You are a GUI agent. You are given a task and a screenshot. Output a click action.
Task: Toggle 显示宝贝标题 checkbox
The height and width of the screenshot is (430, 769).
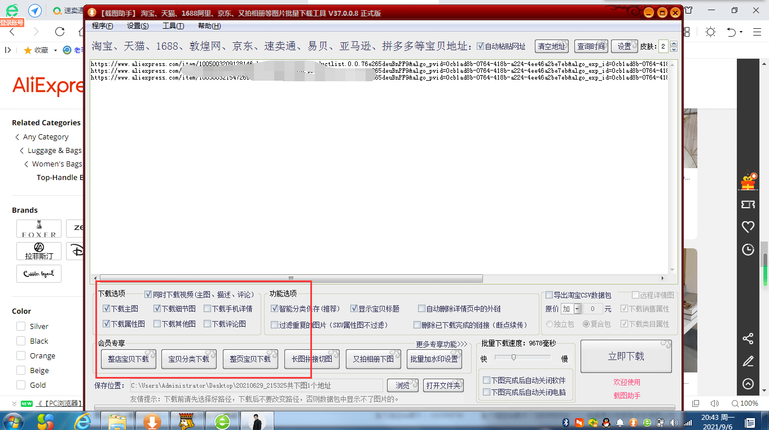(354, 309)
